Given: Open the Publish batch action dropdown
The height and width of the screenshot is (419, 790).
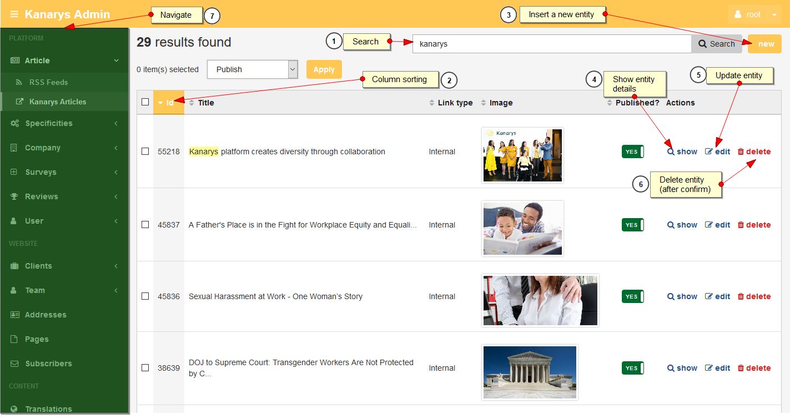Looking at the screenshot, I should pyautogui.click(x=253, y=69).
